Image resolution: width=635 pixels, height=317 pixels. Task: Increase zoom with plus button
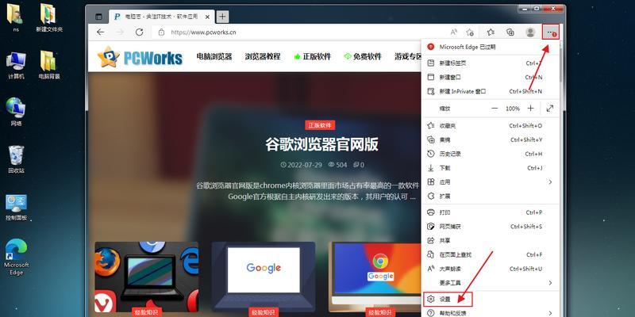point(530,109)
